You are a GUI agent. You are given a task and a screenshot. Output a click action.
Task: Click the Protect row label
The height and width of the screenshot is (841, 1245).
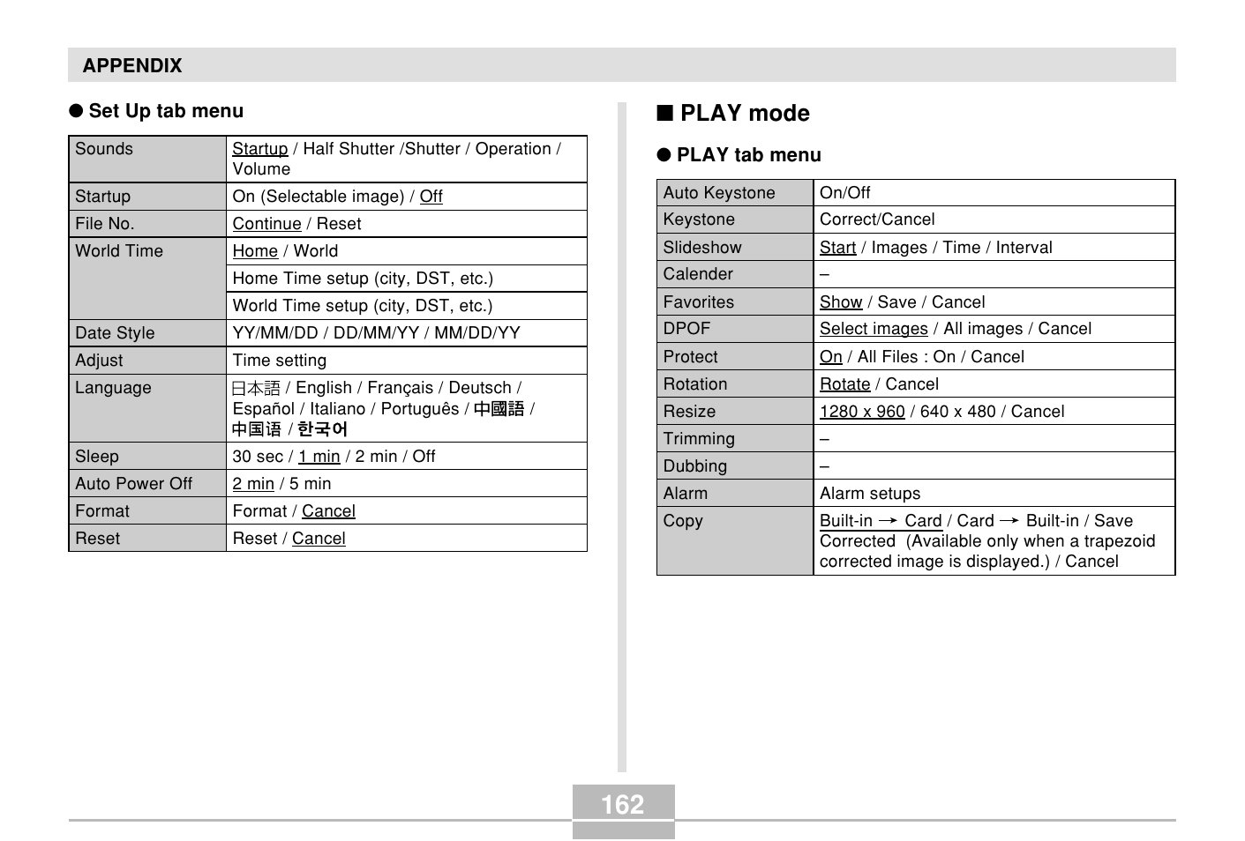pos(691,357)
